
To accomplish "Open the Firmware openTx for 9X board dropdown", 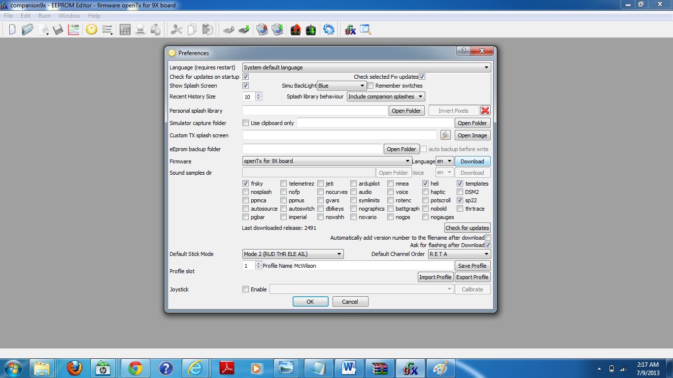I will (x=327, y=161).
